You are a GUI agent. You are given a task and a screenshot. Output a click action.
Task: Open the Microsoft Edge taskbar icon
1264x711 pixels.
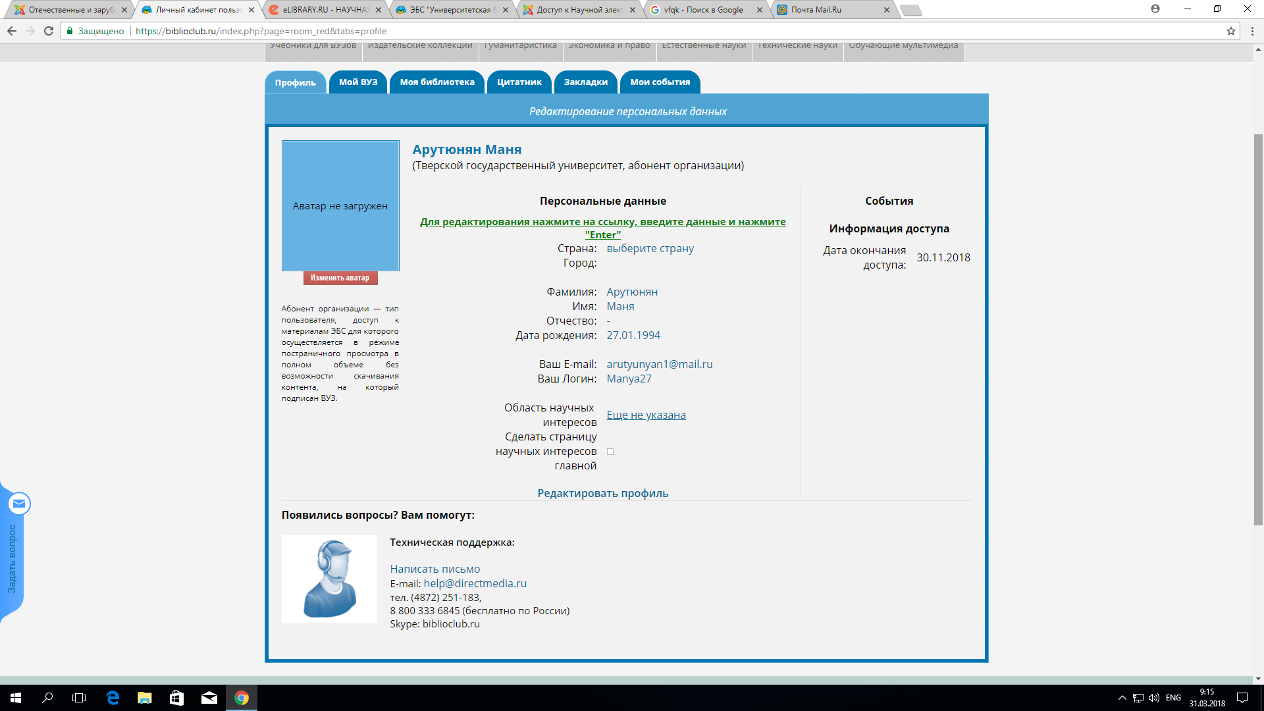(x=113, y=698)
